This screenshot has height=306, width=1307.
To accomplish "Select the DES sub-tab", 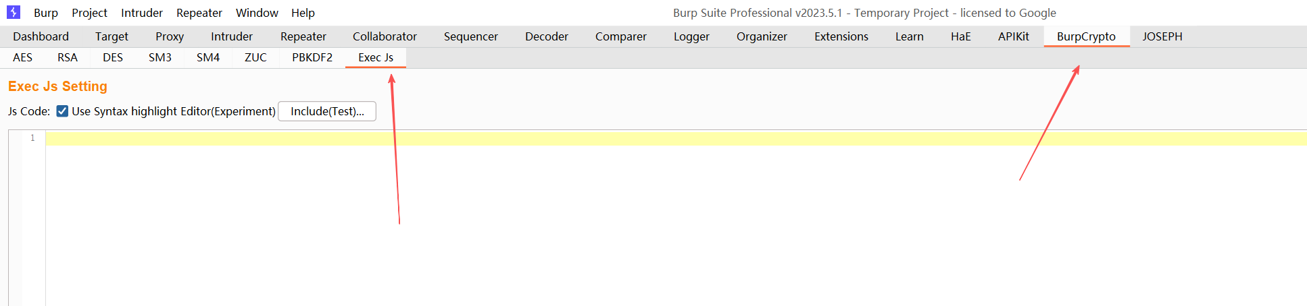I will point(113,57).
